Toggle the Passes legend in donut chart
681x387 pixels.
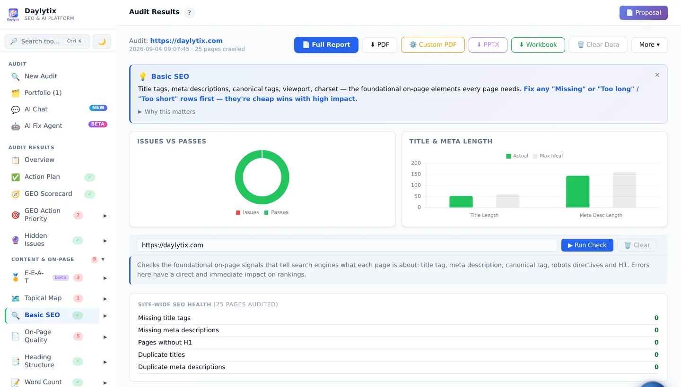coord(277,212)
